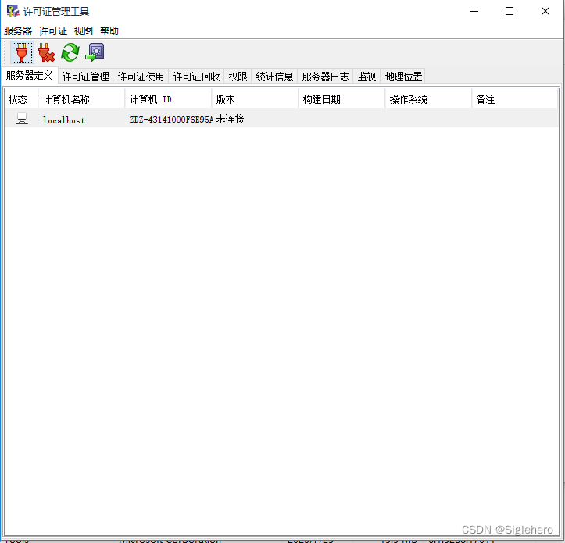Click the green refresh arrows icon
This screenshot has width=565, height=543.
coord(70,52)
